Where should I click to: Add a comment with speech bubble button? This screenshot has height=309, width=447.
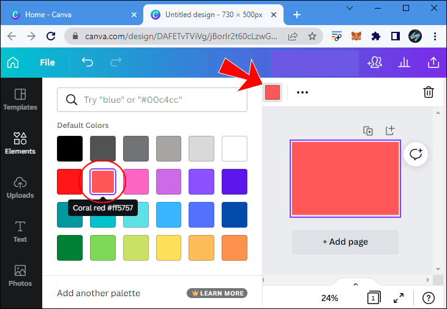tap(416, 154)
